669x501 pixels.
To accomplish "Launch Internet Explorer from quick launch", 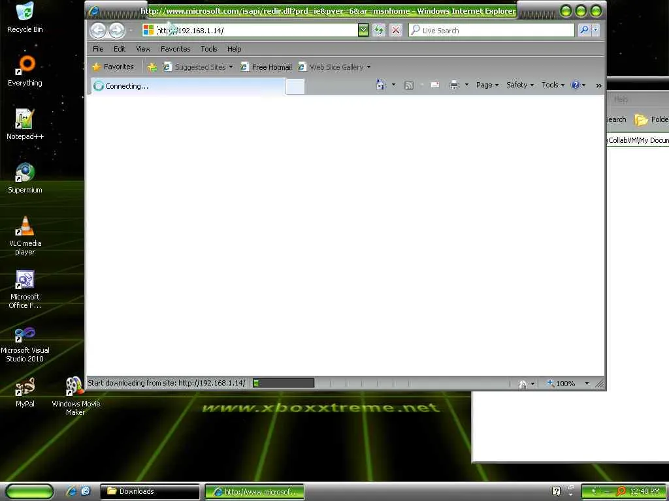I will [71, 491].
